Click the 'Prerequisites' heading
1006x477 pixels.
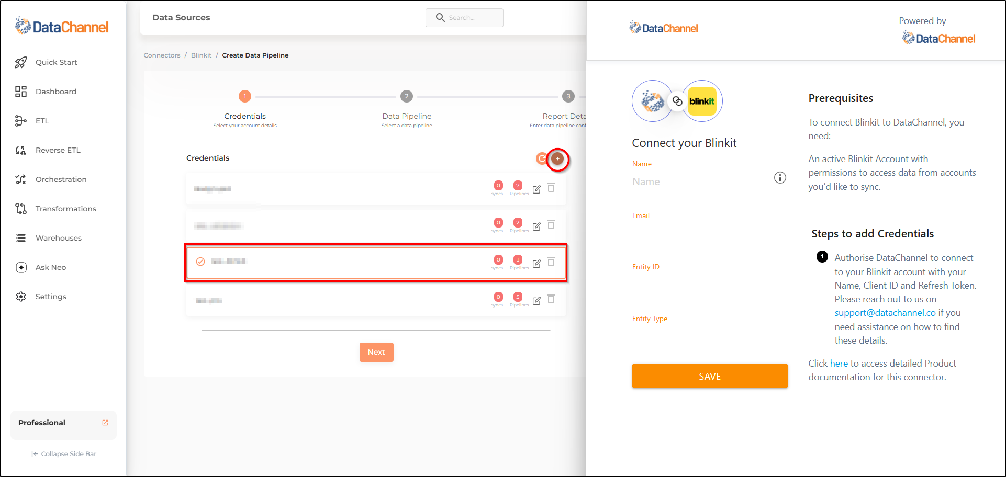pyautogui.click(x=841, y=98)
